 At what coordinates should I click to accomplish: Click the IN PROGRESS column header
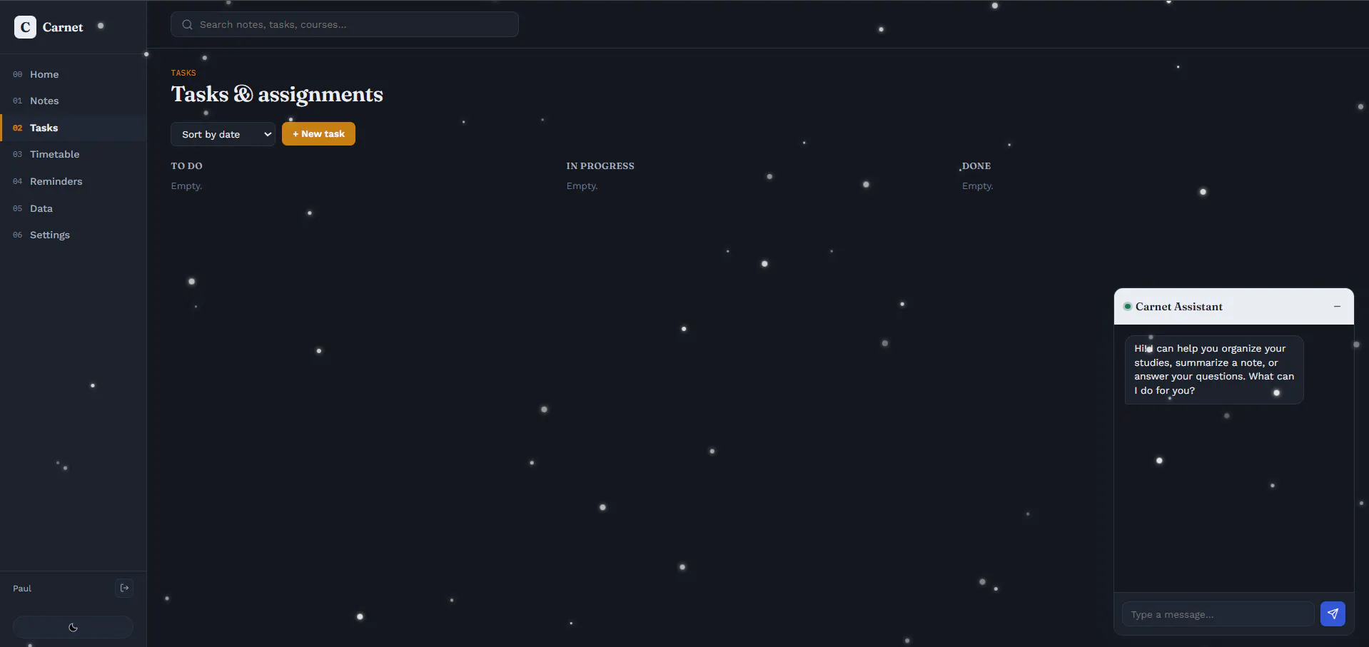point(600,166)
